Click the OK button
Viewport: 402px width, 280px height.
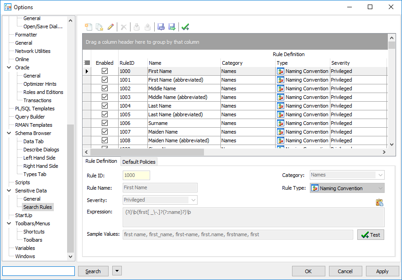[x=308, y=271]
